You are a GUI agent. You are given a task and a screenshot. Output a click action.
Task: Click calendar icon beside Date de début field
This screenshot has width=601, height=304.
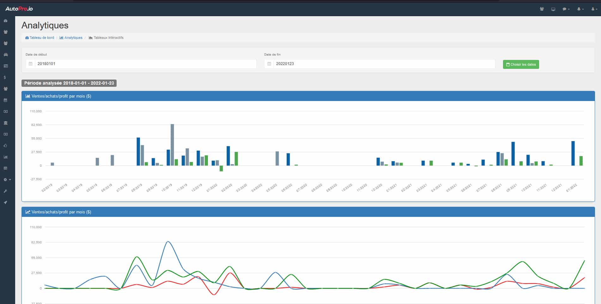31,64
